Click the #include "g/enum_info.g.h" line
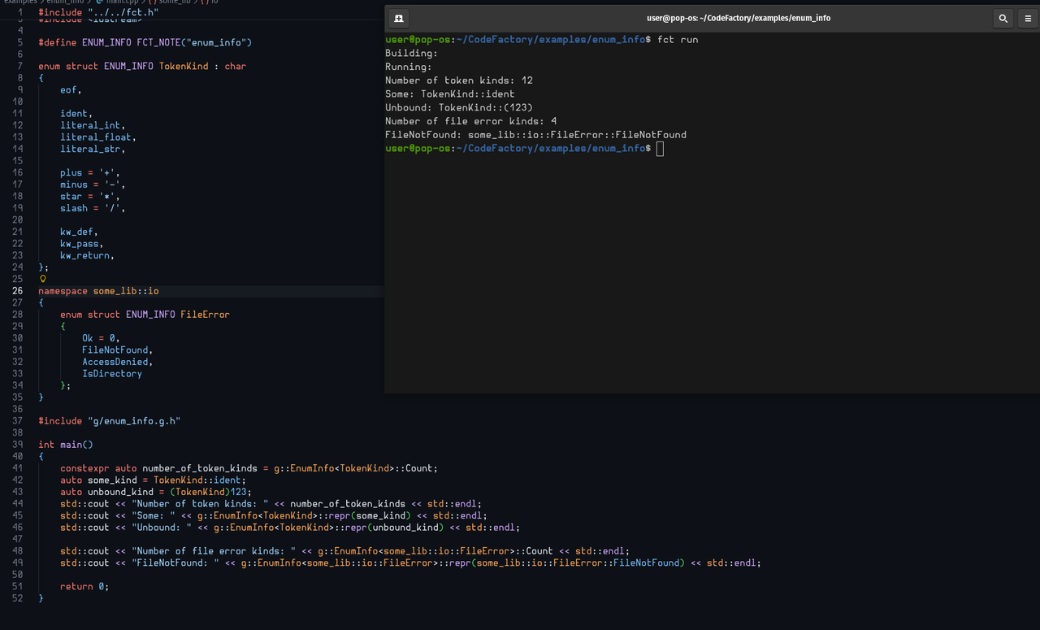The width and height of the screenshot is (1040, 630). tap(109, 421)
